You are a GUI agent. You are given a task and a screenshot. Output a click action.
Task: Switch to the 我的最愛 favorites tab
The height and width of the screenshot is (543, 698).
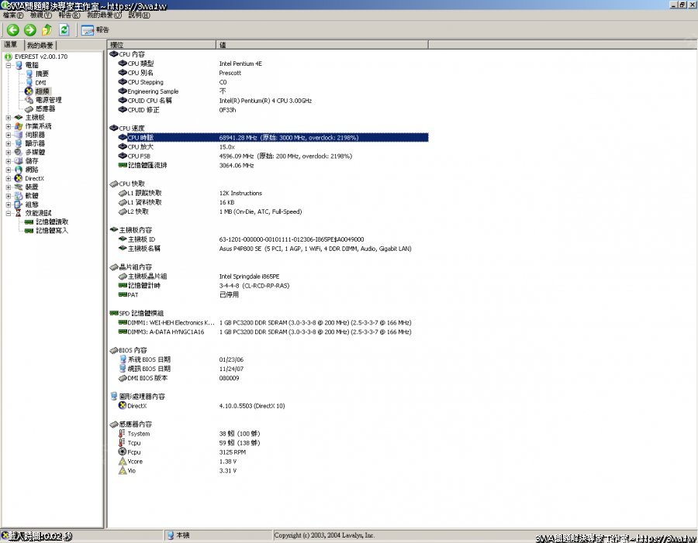(x=40, y=46)
